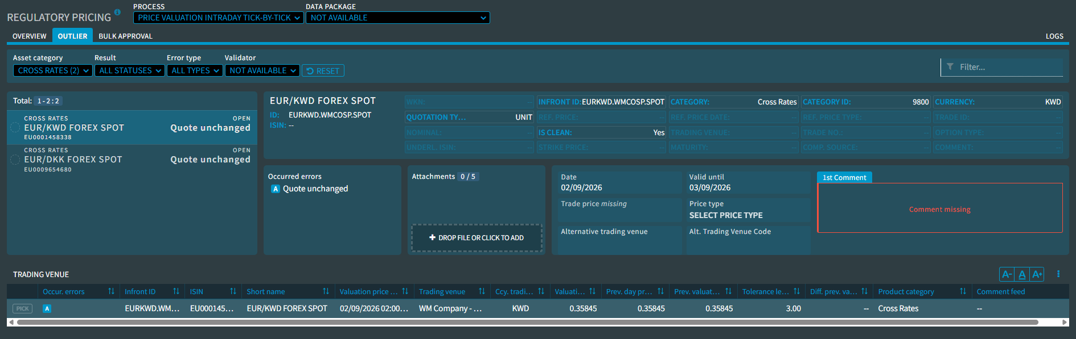Switch to the Overview tab
Viewport: 1076px width, 339px height.
tap(30, 36)
